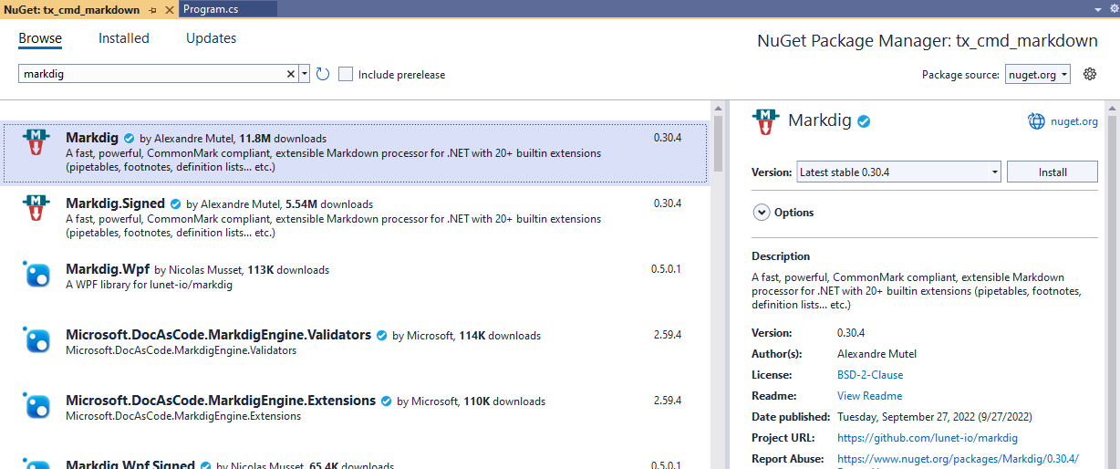Click in the markdig search field
1120x469 pixels.
tap(153, 74)
